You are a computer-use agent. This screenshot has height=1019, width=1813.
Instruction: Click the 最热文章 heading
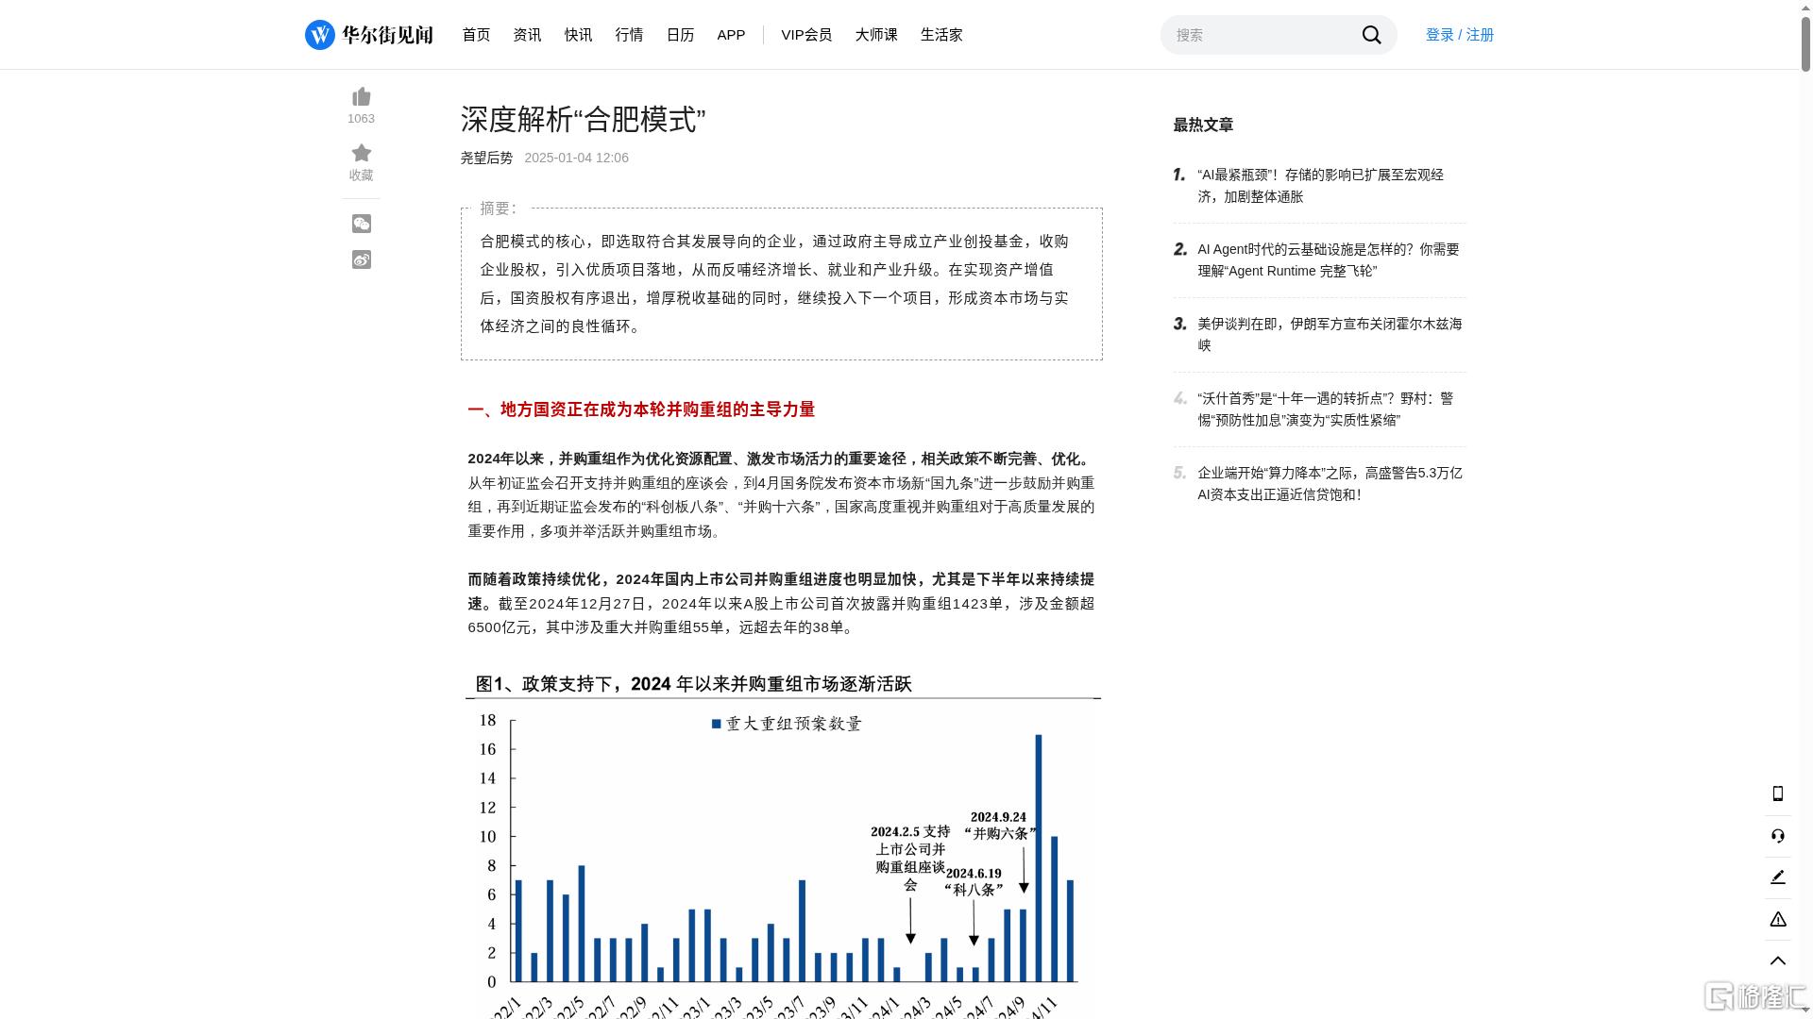click(x=1203, y=125)
